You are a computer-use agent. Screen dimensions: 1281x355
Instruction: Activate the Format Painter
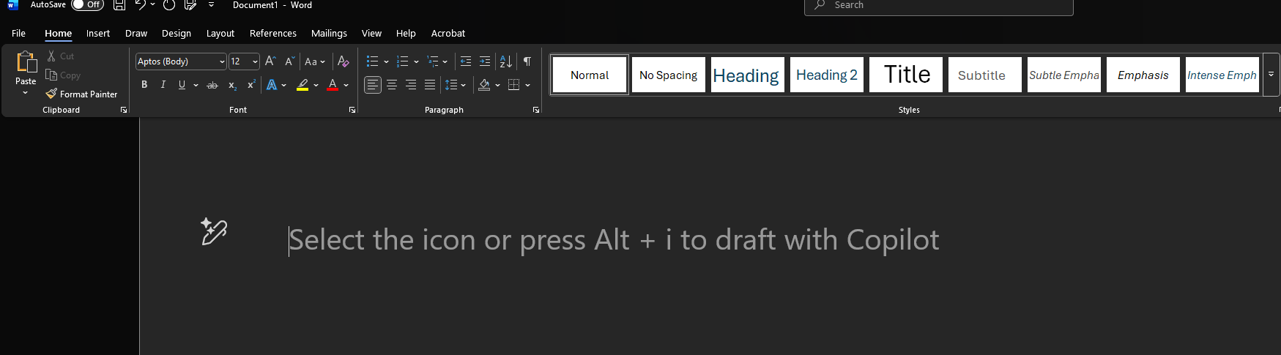click(x=81, y=94)
